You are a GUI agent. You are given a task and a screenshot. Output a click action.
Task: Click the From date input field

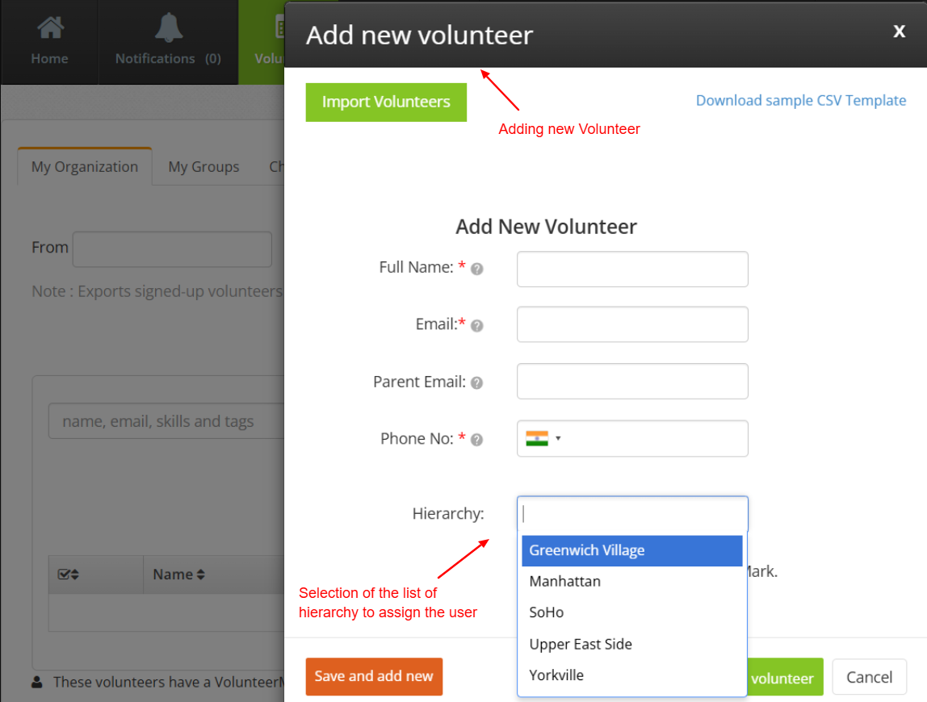[172, 249]
